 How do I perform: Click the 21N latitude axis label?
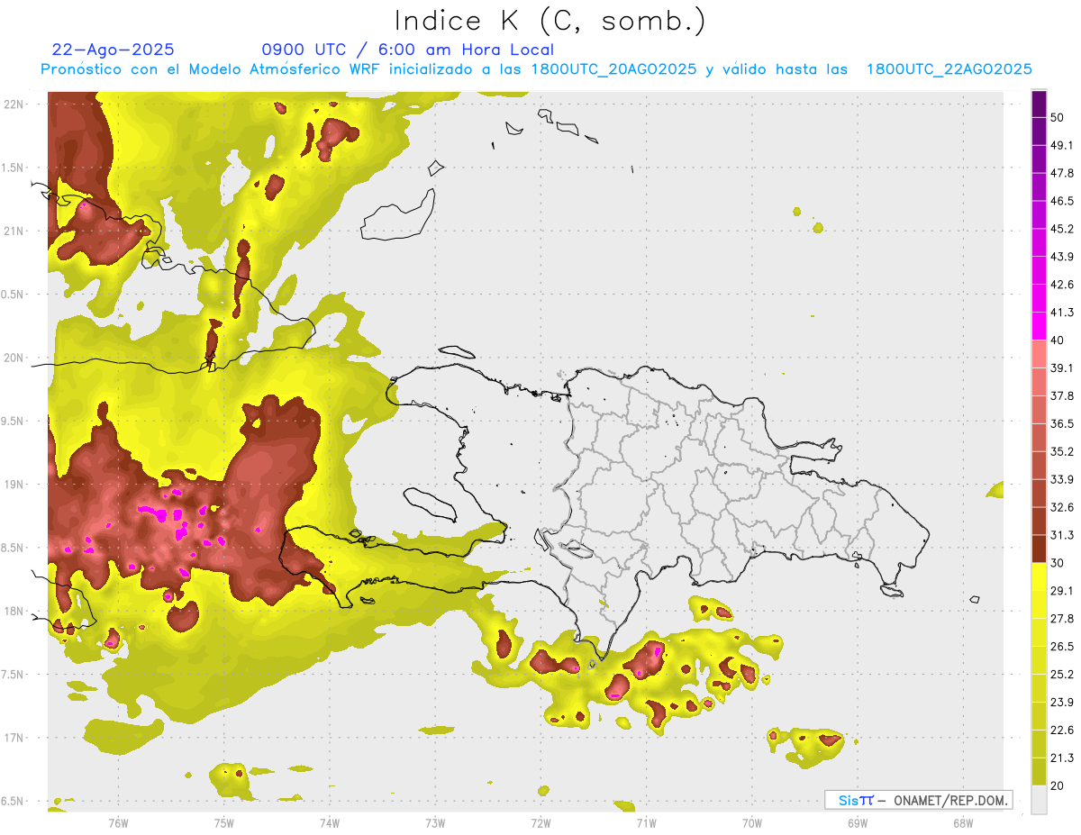14,231
